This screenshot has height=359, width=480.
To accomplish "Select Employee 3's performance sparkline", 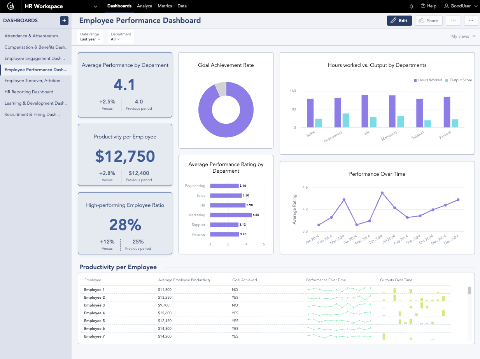I will tap(338, 305).
